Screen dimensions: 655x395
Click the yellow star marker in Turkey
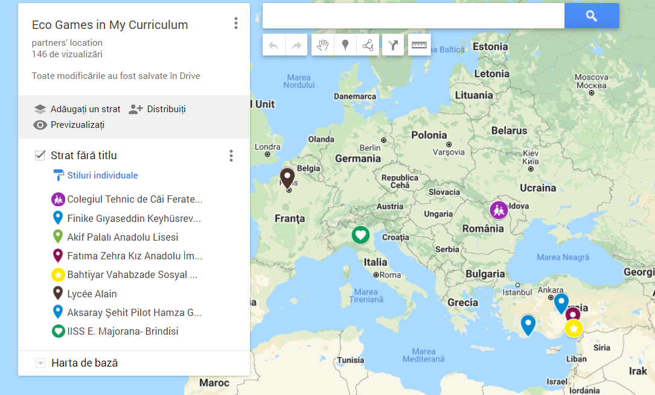574,329
